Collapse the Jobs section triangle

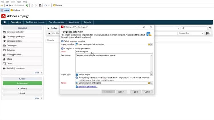(x=48, y=29)
